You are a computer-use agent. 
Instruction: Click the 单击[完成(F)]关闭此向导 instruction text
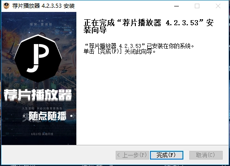point(119,52)
